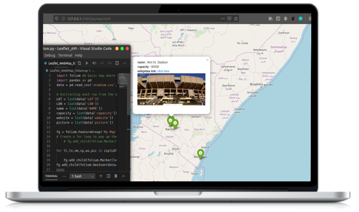Create a new terminal with the plus icon
Screen dimensions: 359x212
[101, 176]
